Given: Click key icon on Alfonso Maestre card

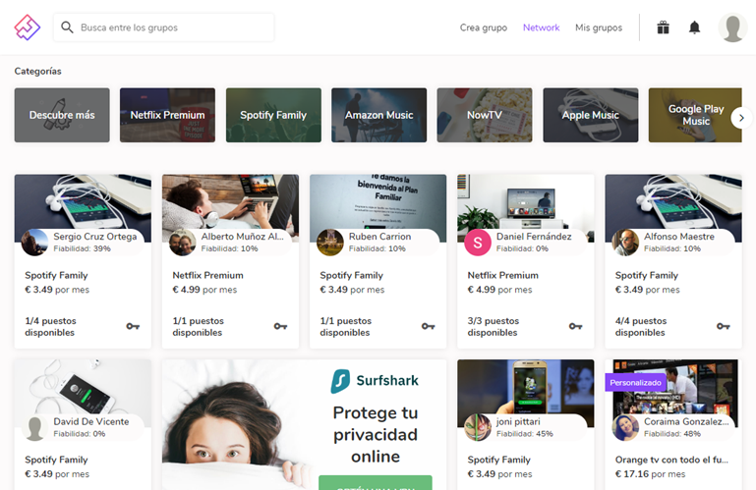Looking at the screenshot, I should pyautogui.click(x=723, y=326).
